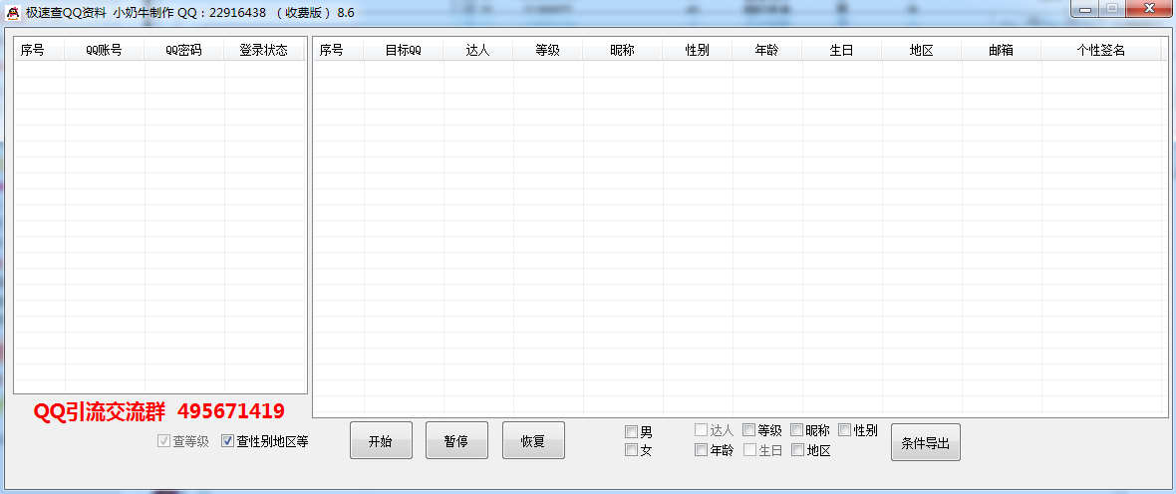Enable the 女 filter checkbox
Image resolution: width=1176 pixels, height=494 pixels.
point(631,450)
